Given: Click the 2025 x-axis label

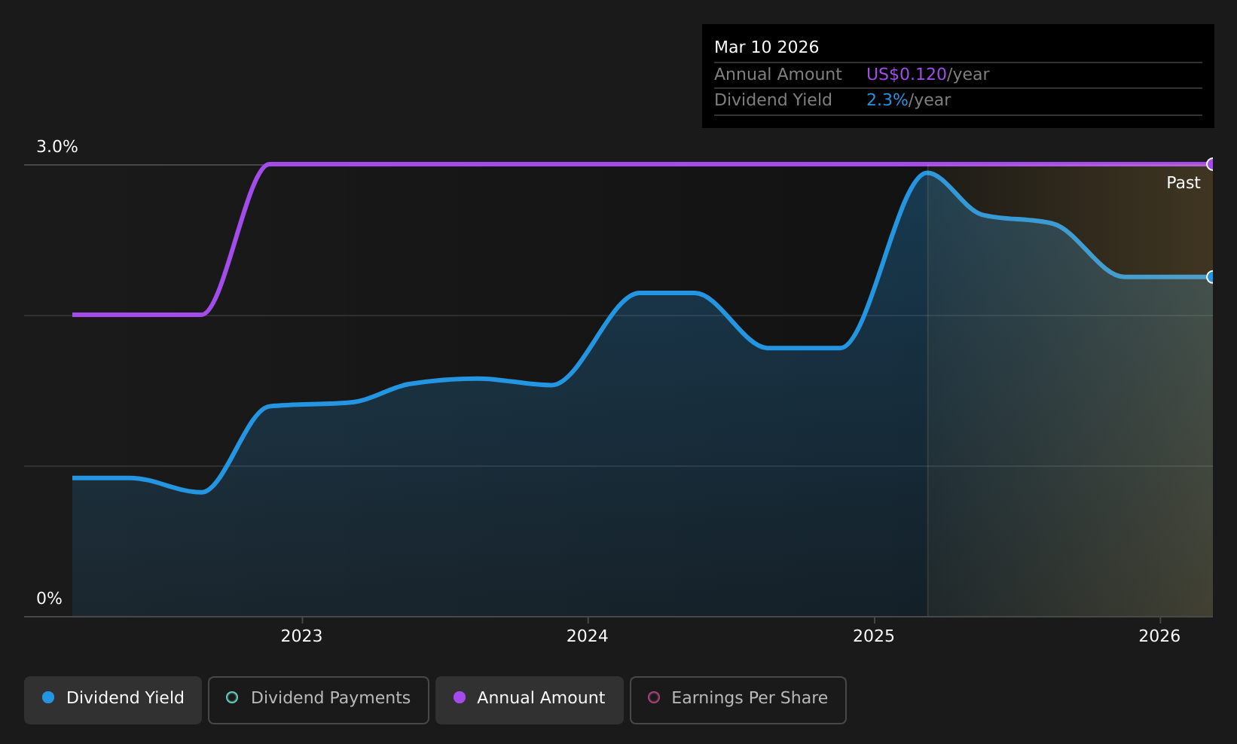Looking at the screenshot, I should point(874,636).
